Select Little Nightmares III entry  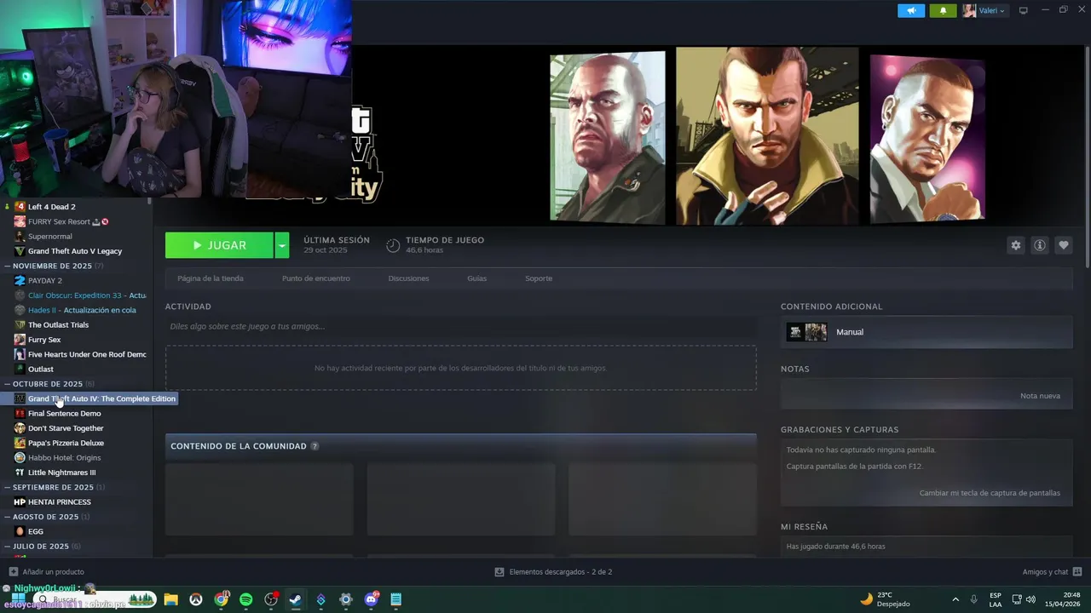(x=61, y=473)
